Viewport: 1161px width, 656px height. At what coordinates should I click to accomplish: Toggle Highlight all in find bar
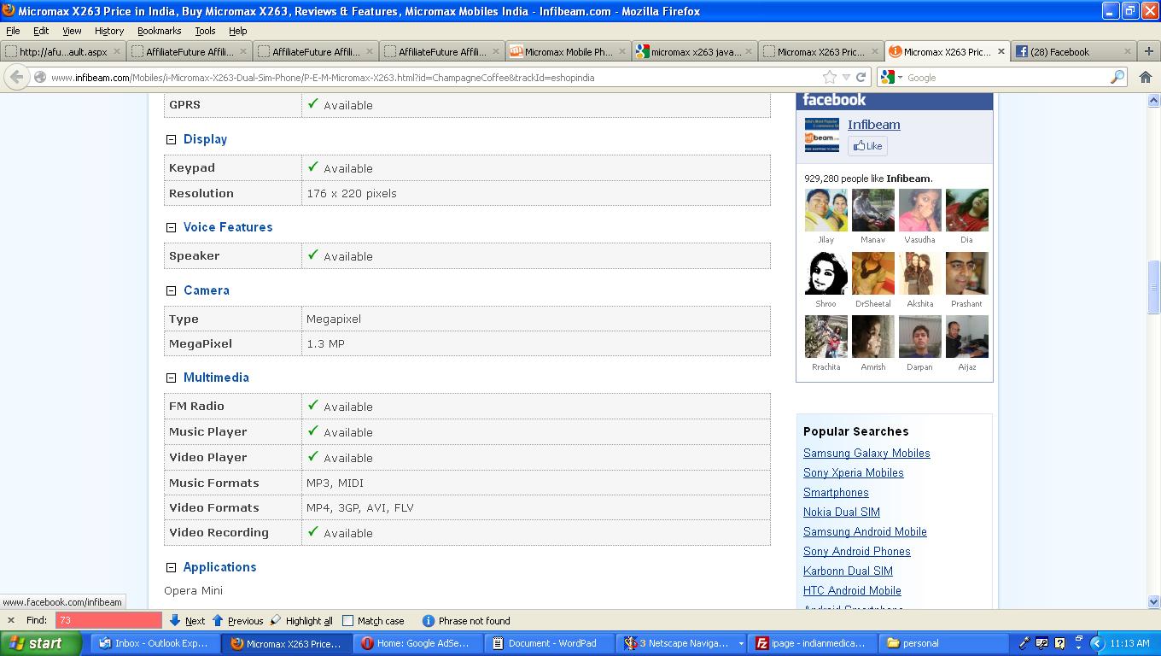pos(301,621)
